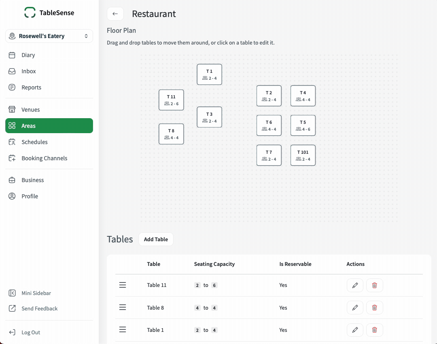This screenshot has height=344, width=437.
Task: Click the edit pencil for Table 1
Action: pos(355,330)
